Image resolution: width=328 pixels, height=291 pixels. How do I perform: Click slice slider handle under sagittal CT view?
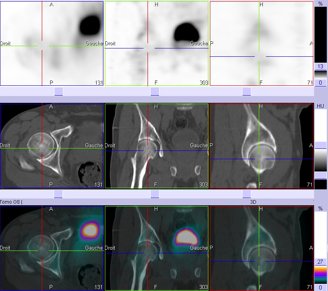(246, 194)
